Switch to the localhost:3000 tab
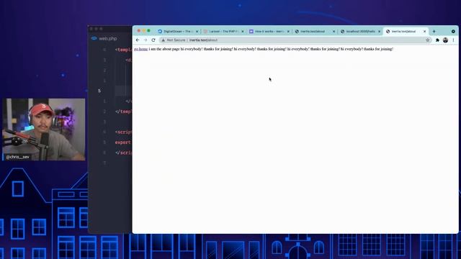The height and width of the screenshot is (259, 461). pos(360,31)
